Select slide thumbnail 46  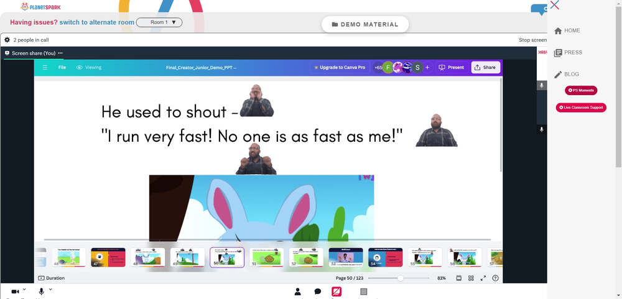click(68, 257)
